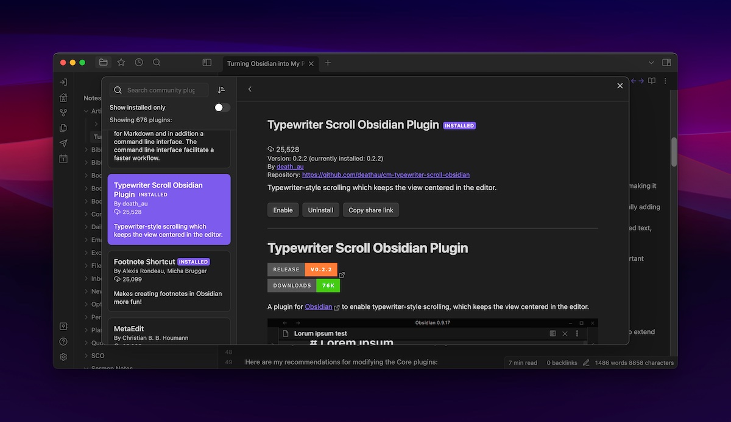The height and width of the screenshot is (422, 731).
Task: Open the GitHub repository link
Action: pyautogui.click(x=386, y=175)
